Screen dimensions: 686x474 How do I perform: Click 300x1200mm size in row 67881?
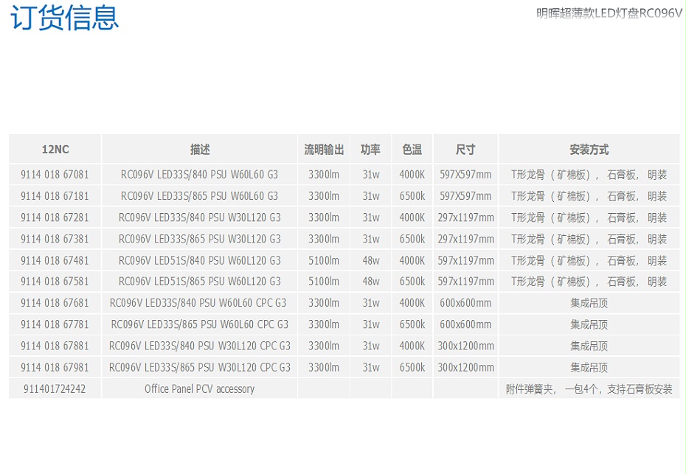pos(465,346)
